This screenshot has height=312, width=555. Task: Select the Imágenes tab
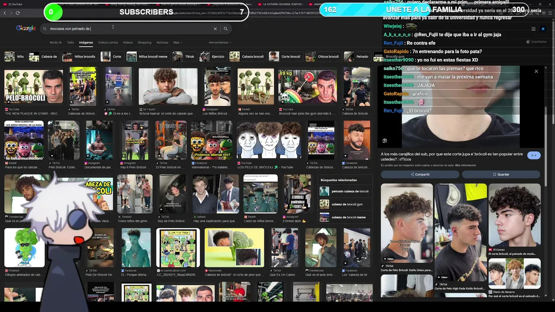point(86,42)
